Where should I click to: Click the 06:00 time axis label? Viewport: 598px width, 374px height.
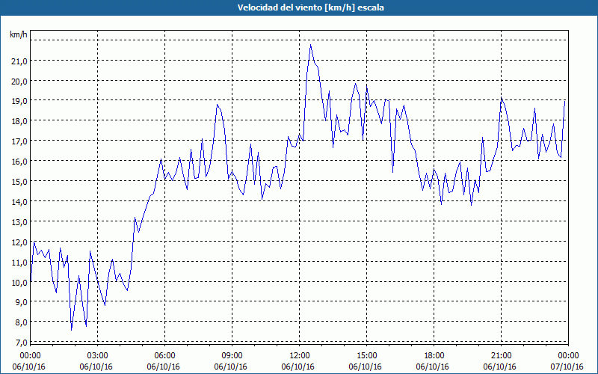point(164,356)
